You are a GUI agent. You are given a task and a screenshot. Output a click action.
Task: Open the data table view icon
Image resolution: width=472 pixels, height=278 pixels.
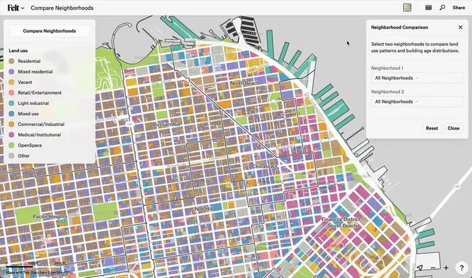coord(428,8)
